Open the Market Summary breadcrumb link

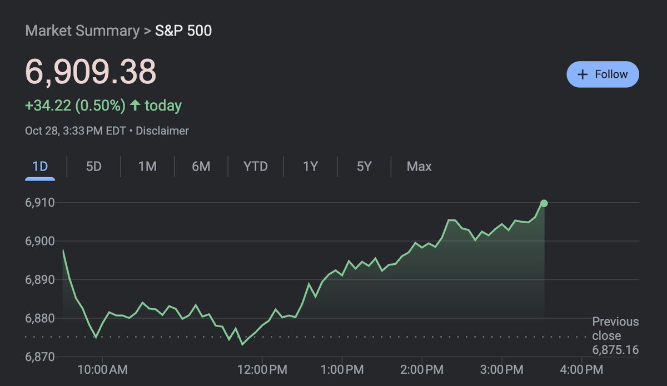82,31
